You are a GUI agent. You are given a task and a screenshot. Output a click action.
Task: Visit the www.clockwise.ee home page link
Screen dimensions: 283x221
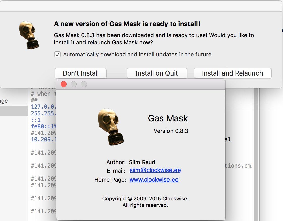pos(154,180)
